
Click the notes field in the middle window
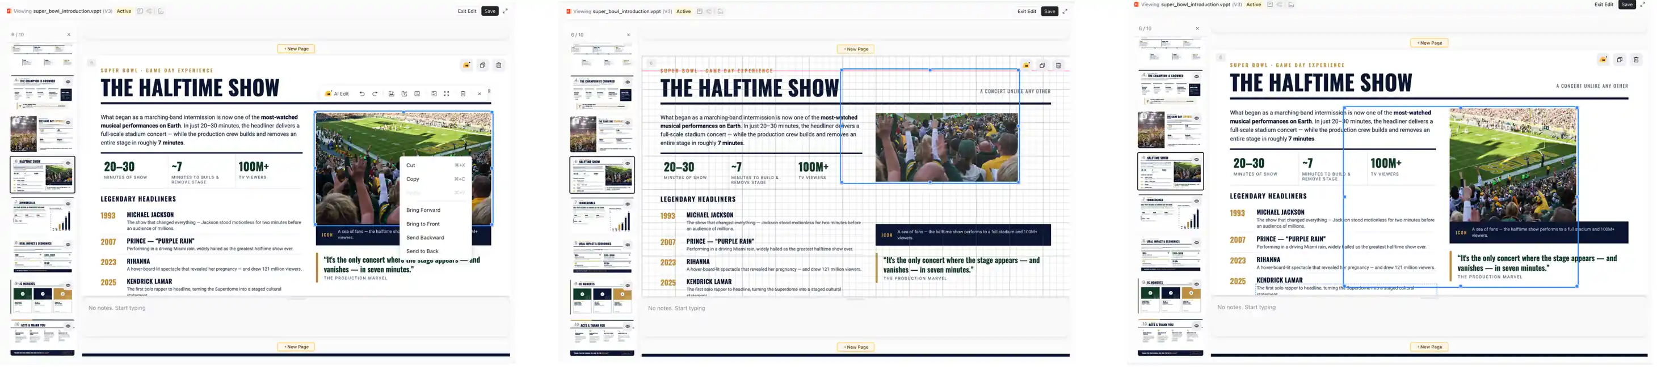point(856,317)
